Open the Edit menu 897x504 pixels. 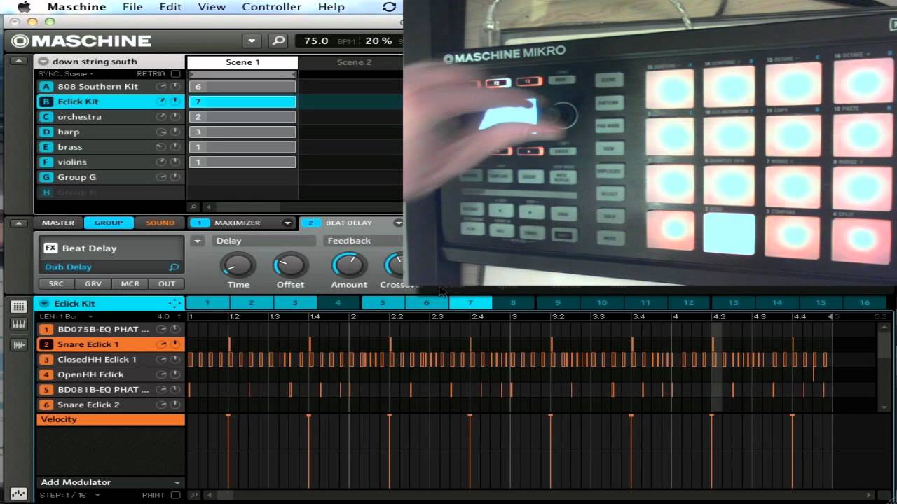click(170, 7)
